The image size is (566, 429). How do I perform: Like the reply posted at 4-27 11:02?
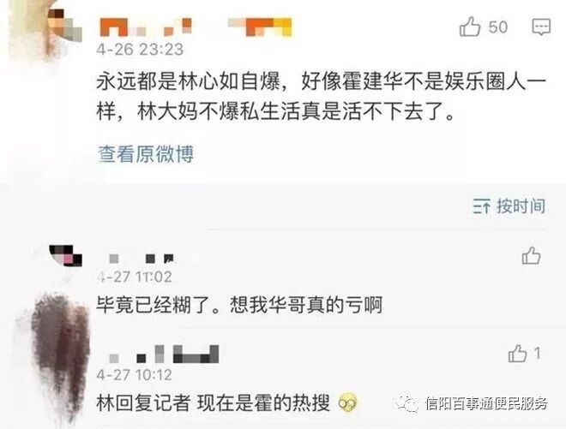(531, 255)
